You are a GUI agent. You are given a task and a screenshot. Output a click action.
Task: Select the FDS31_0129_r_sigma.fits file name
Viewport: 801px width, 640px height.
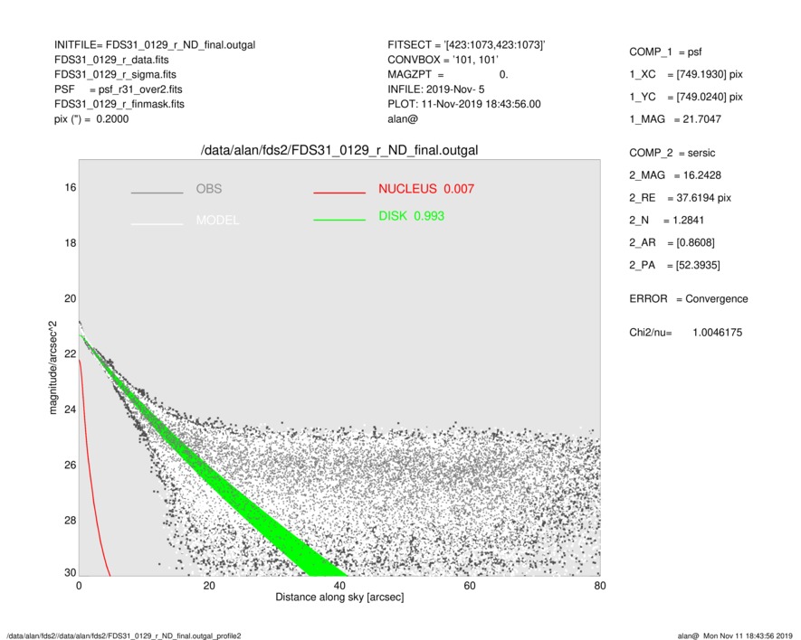115,74
